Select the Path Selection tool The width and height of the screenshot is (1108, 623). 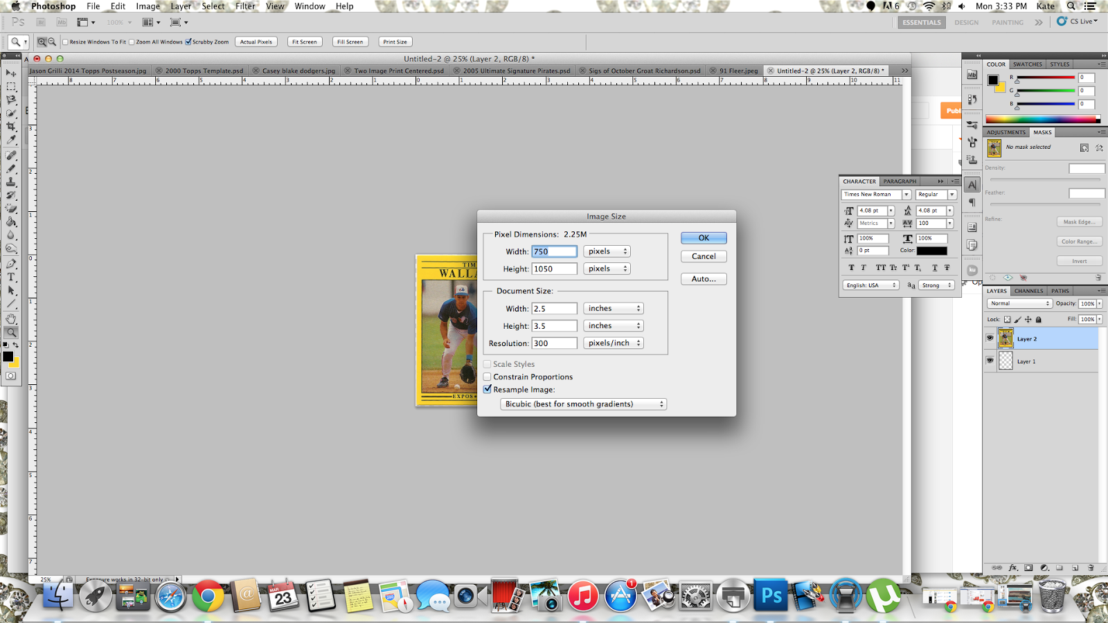[x=11, y=291]
